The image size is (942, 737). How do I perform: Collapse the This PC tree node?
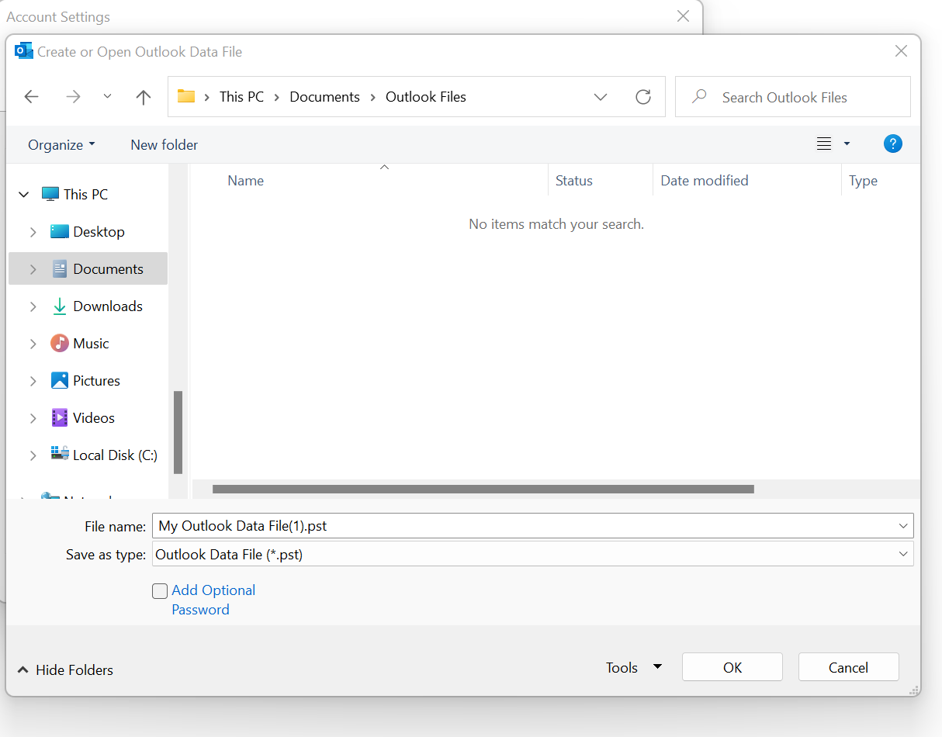click(23, 194)
